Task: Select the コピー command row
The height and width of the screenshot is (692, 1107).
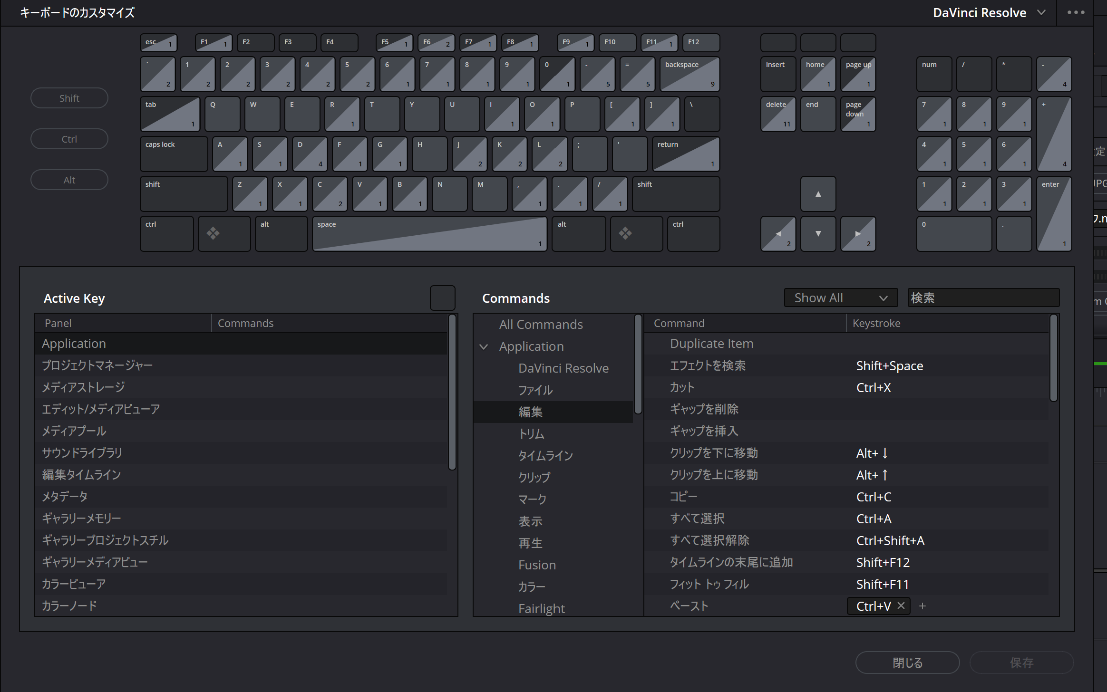Action: click(846, 496)
